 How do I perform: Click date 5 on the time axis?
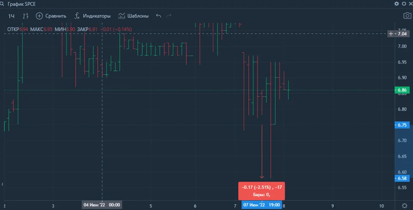151,206
